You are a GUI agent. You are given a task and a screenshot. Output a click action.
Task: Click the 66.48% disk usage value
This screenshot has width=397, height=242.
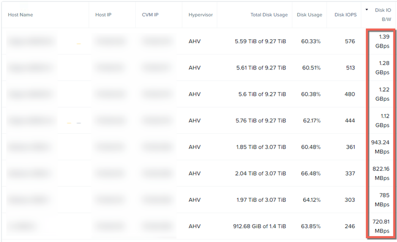(x=311, y=174)
